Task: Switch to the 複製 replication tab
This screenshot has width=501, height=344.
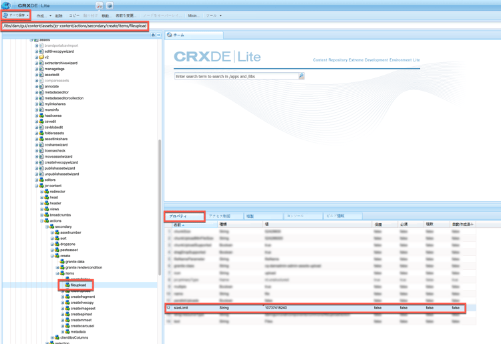Action: click(x=263, y=216)
